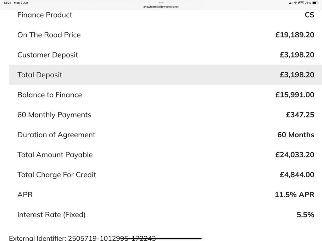
Task: Click the £19,189.20 price value
Action: 295,35
